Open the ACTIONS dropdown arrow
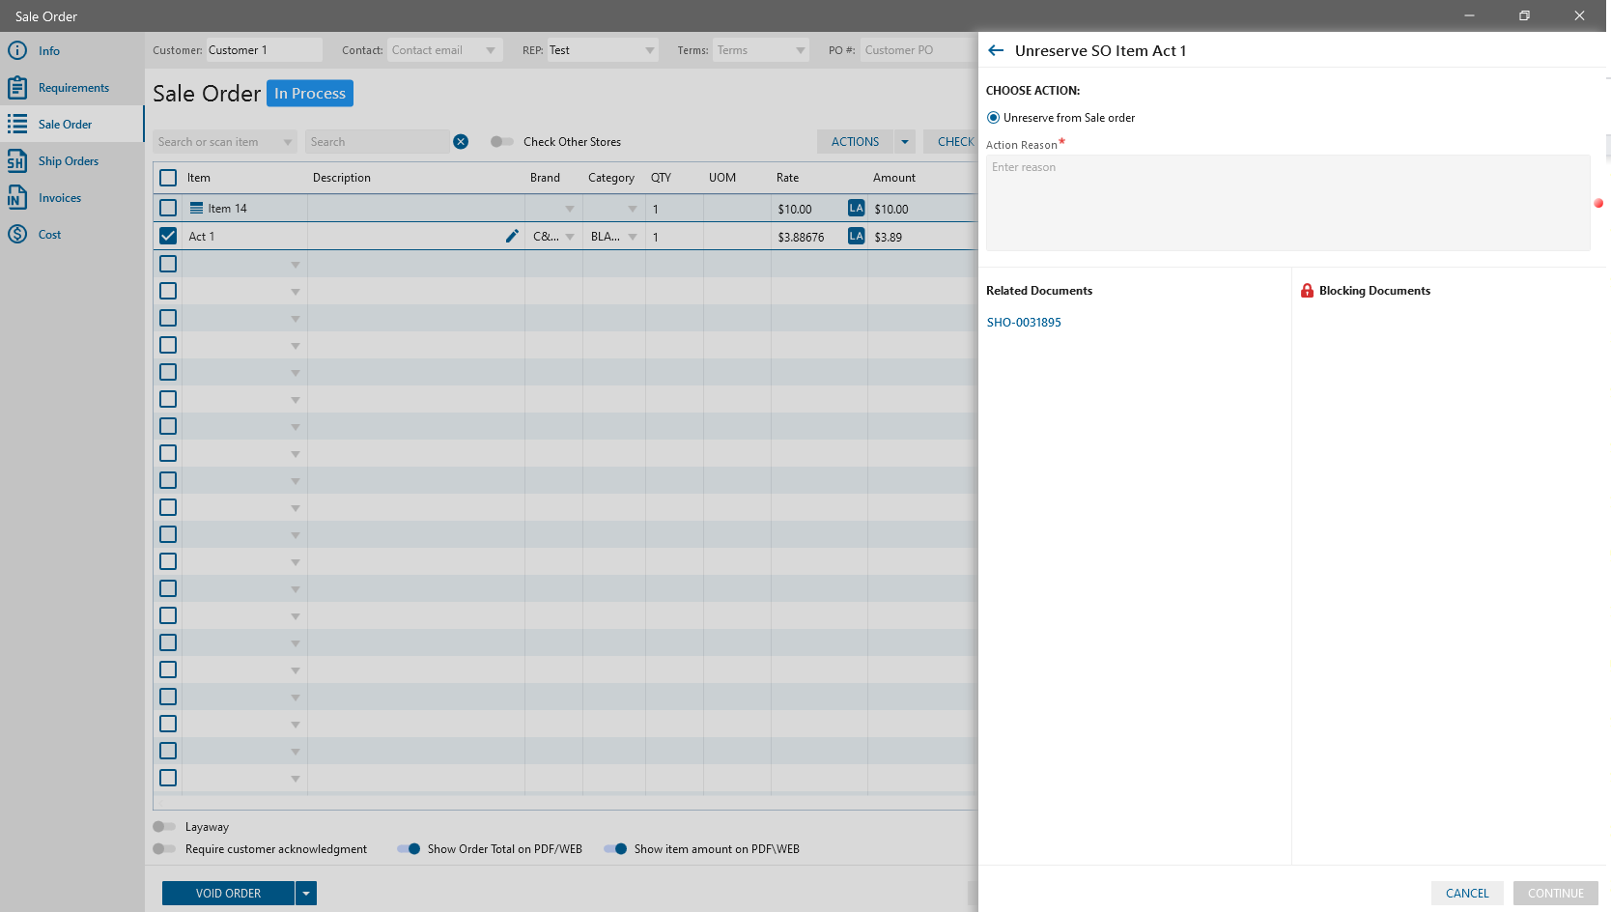Screen dimensions: 1611x912 point(905,142)
